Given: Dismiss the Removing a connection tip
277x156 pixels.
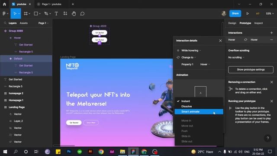Looking at the screenshot, I should click(271, 82).
